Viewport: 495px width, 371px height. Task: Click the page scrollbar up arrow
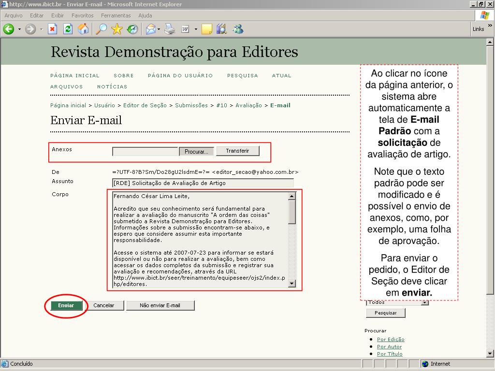(x=490, y=42)
